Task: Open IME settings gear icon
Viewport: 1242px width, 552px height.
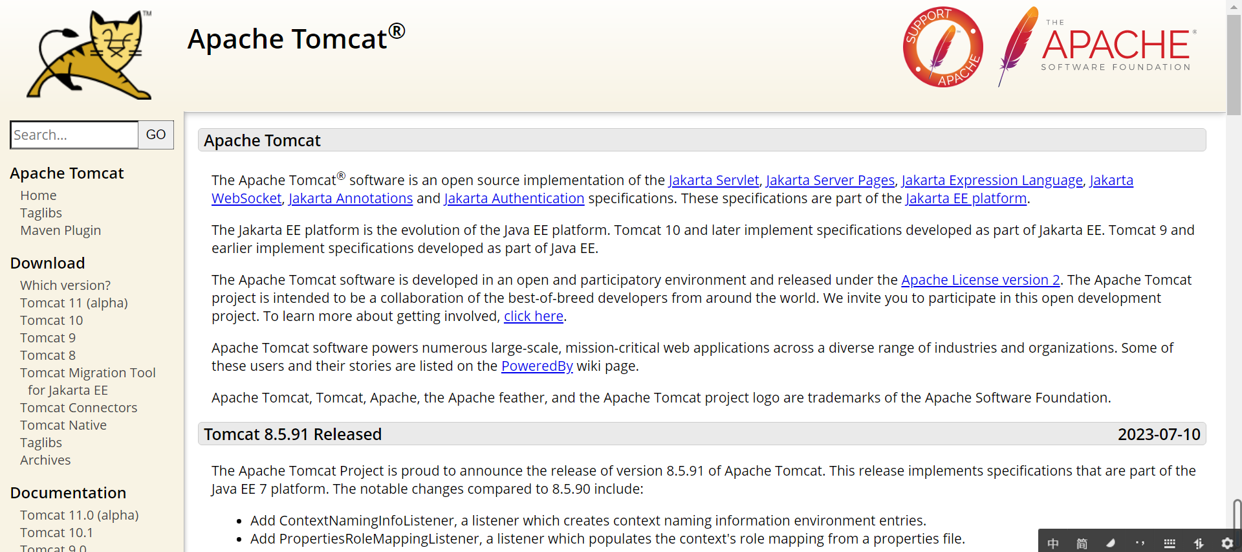Action: tap(1227, 544)
